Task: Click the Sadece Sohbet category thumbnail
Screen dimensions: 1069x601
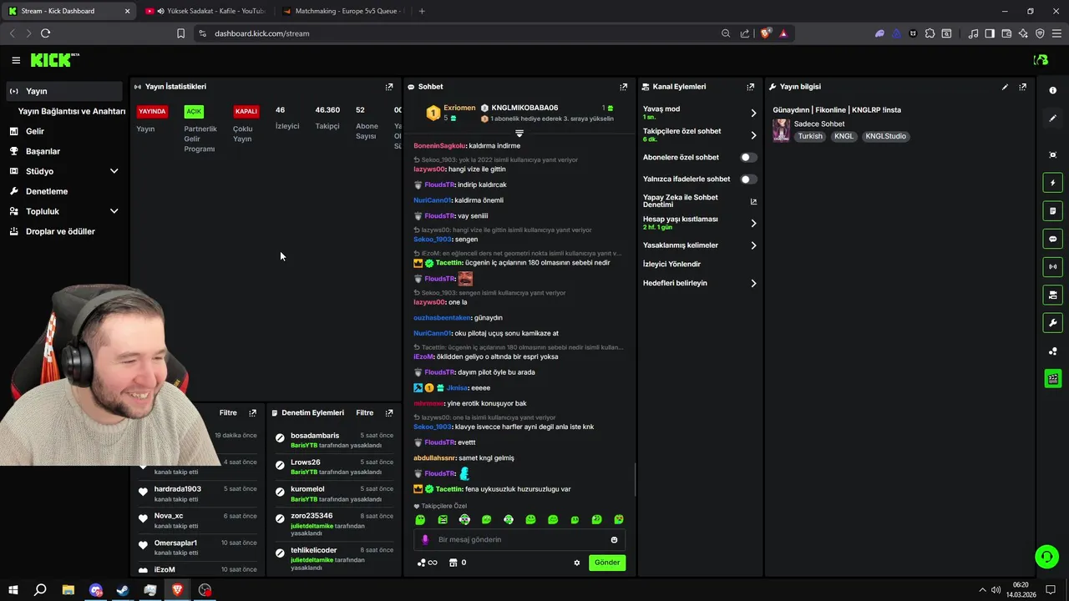Action: [781, 130]
